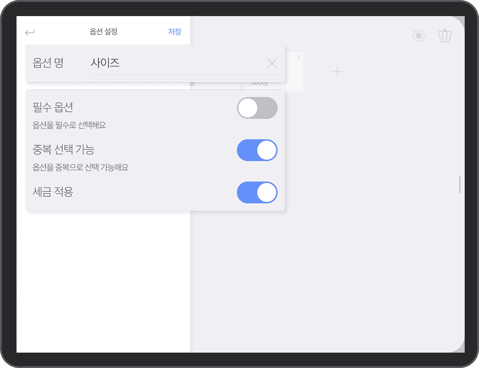Click the 필수 옵션 label text
The width and height of the screenshot is (479, 368).
click(52, 107)
